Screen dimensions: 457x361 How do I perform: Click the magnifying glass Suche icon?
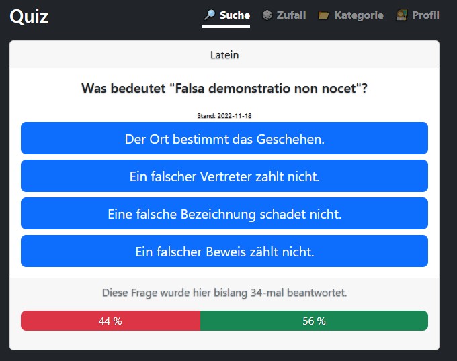pos(209,15)
